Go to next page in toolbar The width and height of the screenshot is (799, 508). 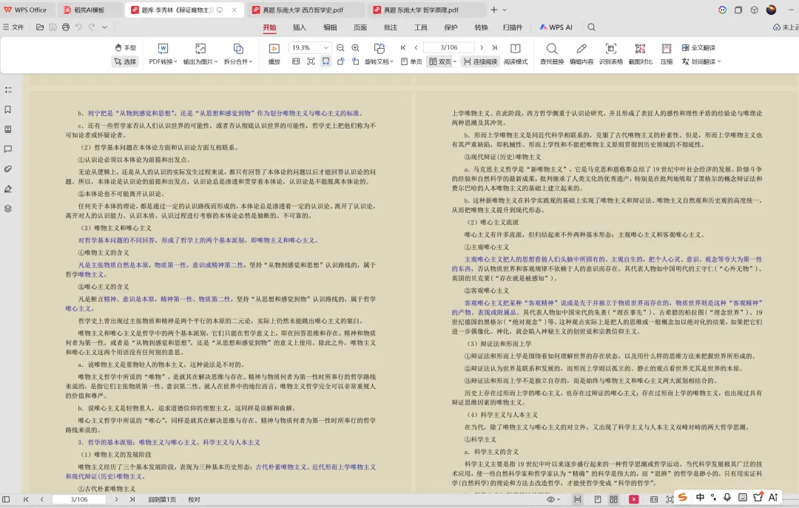click(482, 47)
